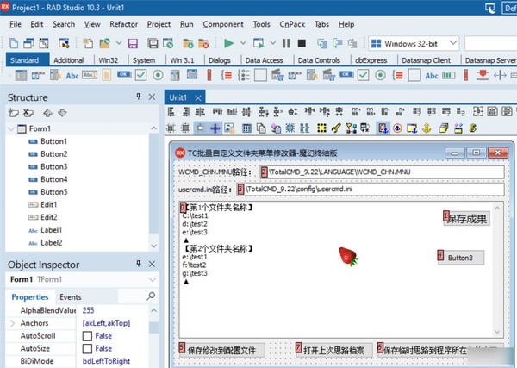The width and height of the screenshot is (517, 368).
Task: Click the purple Save floppy-disk icon
Action: (133, 43)
